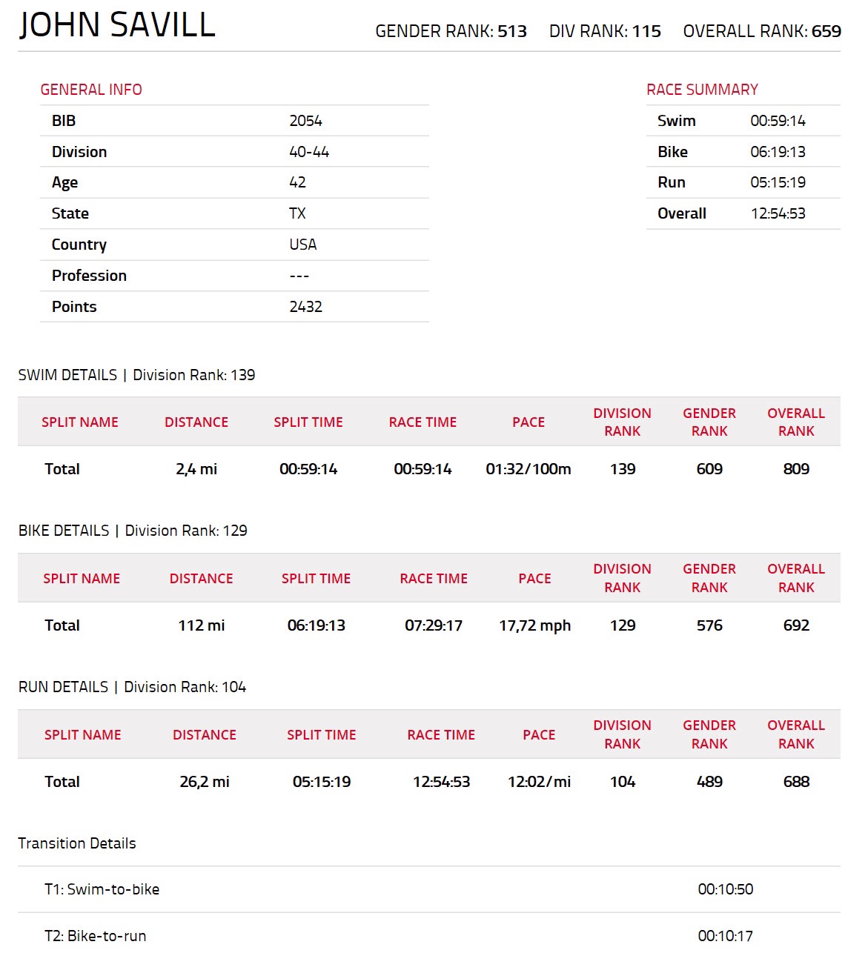Viewport: 868px width, 973px height.
Task: Click the Bike Details section heading
Action: 133,531
